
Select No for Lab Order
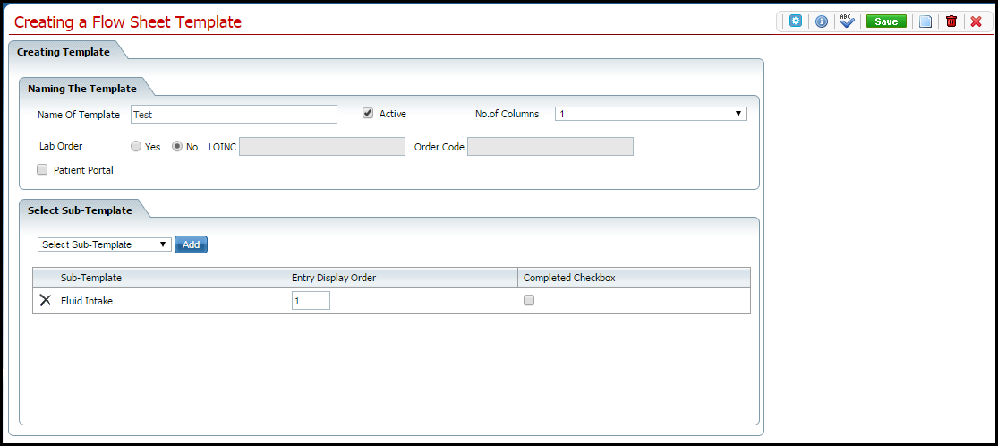click(177, 147)
